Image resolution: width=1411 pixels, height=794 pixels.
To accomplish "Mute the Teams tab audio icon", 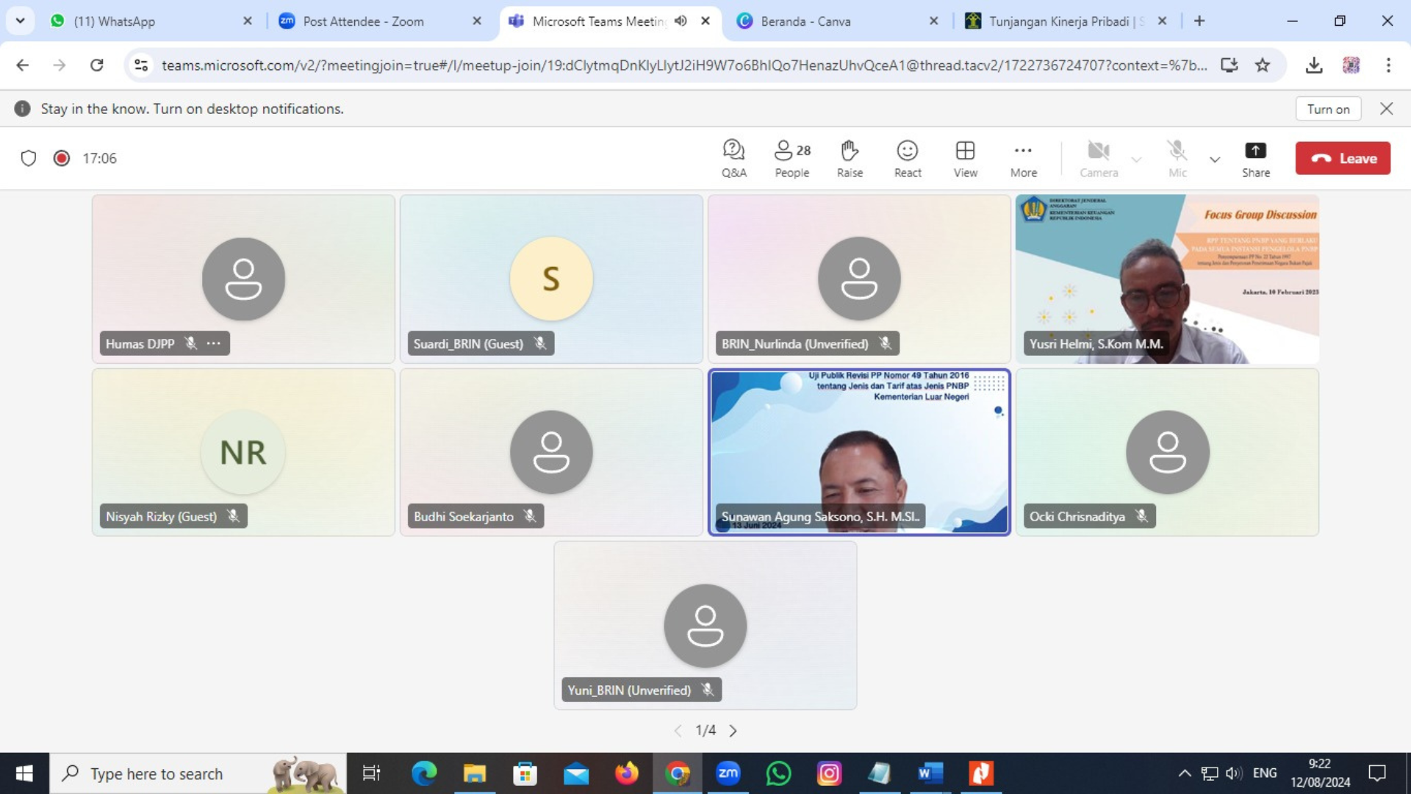I will click(x=681, y=21).
